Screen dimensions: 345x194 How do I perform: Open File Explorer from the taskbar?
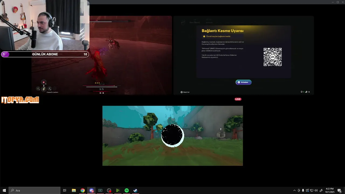pyautogui.click(x=74, y=190)
